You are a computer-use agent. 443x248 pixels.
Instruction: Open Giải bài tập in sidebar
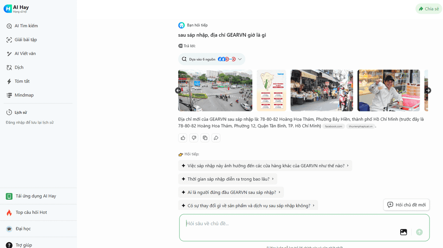[x=26, y=39]
